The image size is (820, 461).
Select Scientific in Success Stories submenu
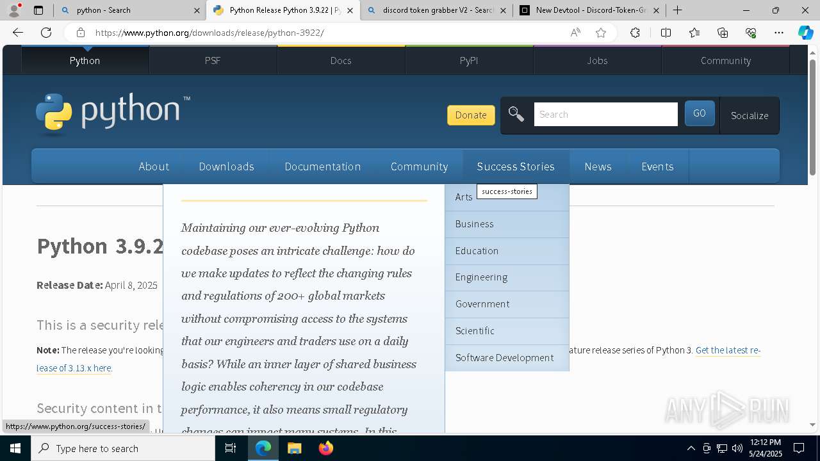507,331
